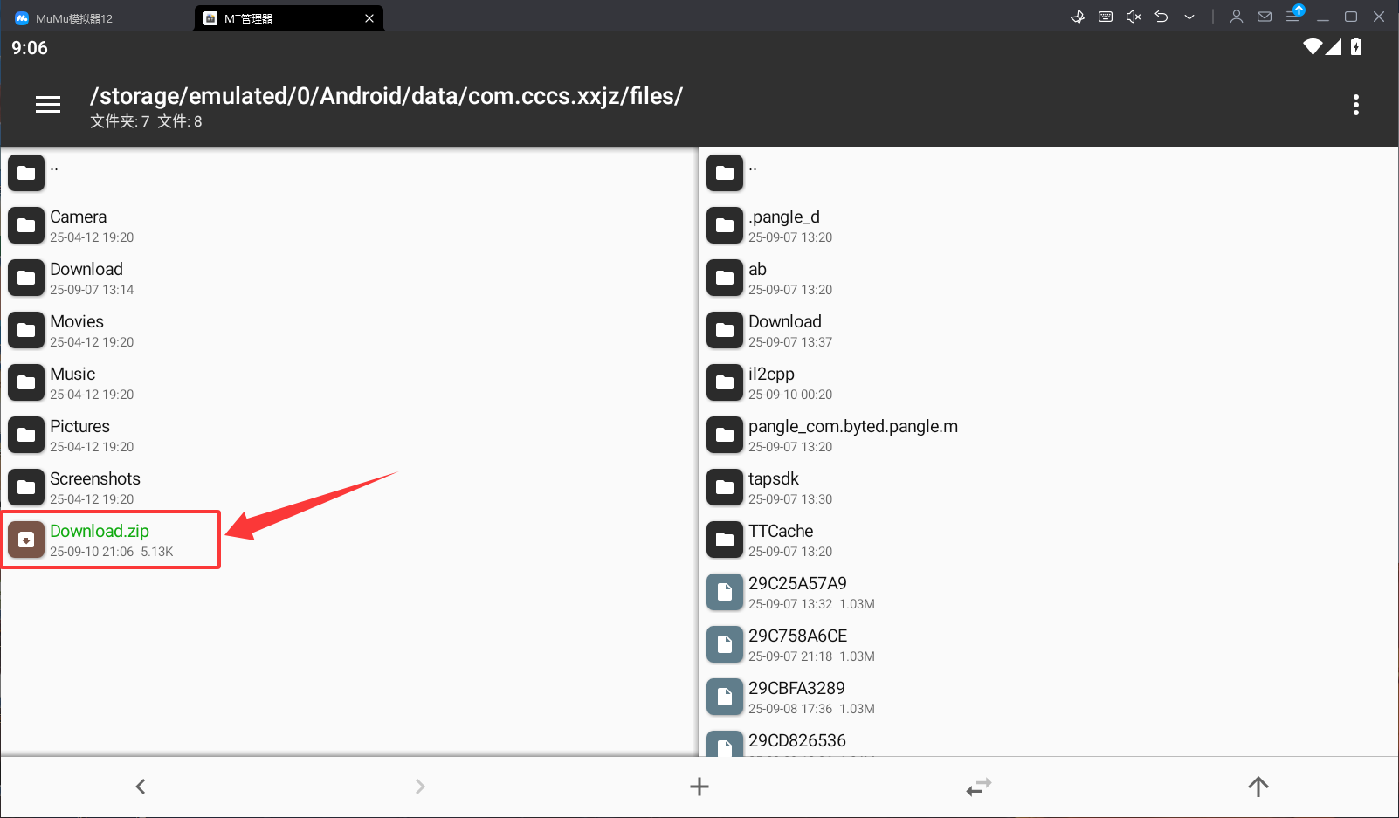Screen dimensions: 1399x818
Task: Tap the forward arrow in bottom bar
Action: click(x=420, y=787)
